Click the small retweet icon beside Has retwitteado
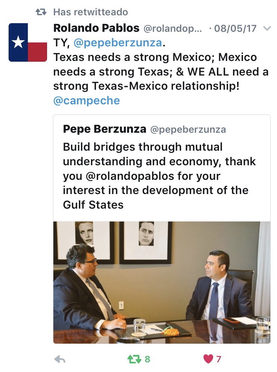Image resolution: width=277 pixels, height=372 pixels. pyautogui.click(x=41, y=12)
